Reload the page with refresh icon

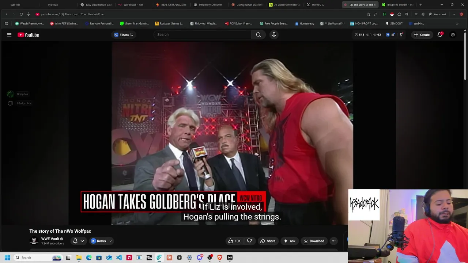point(21,14)
